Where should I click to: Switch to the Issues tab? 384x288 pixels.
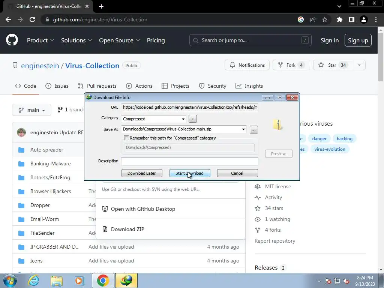tap(57, 86)
